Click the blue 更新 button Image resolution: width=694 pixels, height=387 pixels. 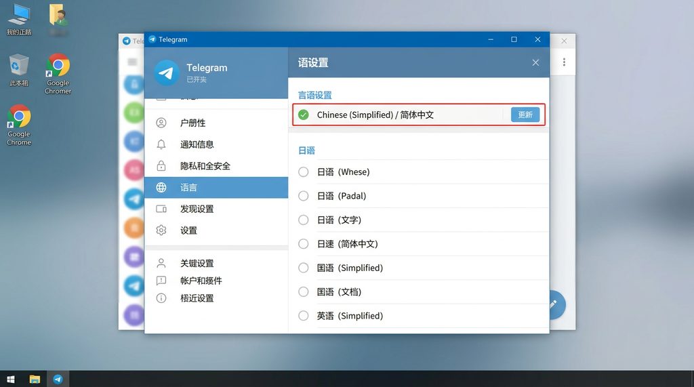[x=525, y=115]
